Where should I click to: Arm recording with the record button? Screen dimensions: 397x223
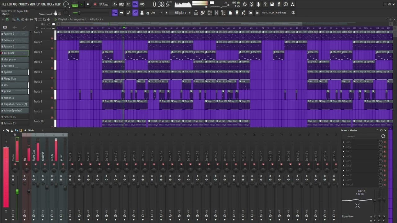95,5
